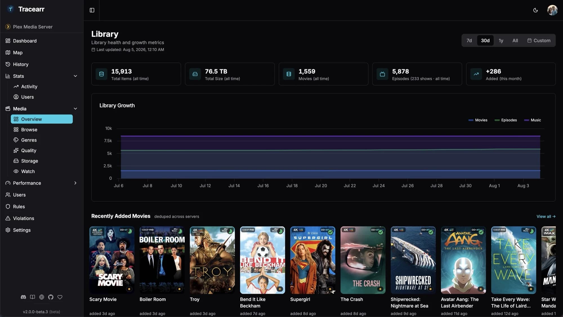Click the Map icon in sidebar
This screenshot has height=317, width=563.
click(x=8, y=52)
